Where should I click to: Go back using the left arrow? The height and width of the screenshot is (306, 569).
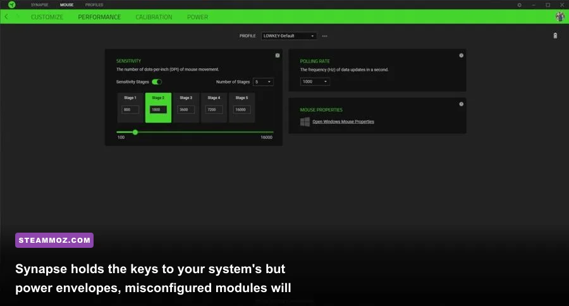point(6,16)
